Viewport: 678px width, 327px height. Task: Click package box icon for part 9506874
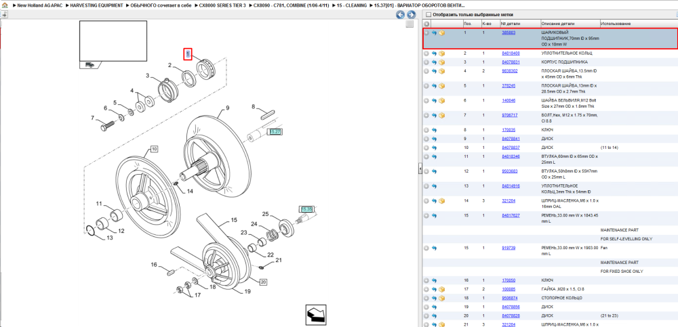point(442,298)
